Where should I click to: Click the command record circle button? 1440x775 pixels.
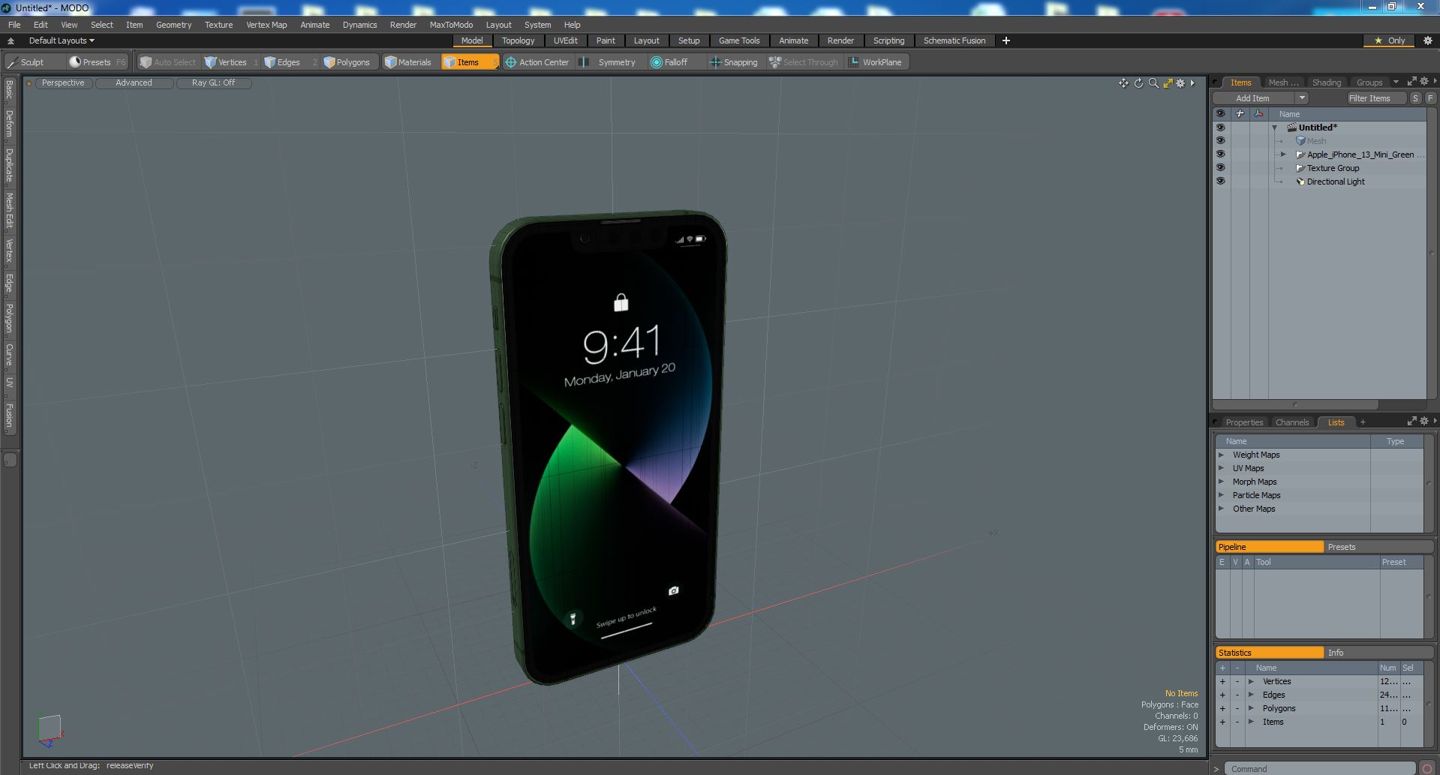click(1426, 769)
